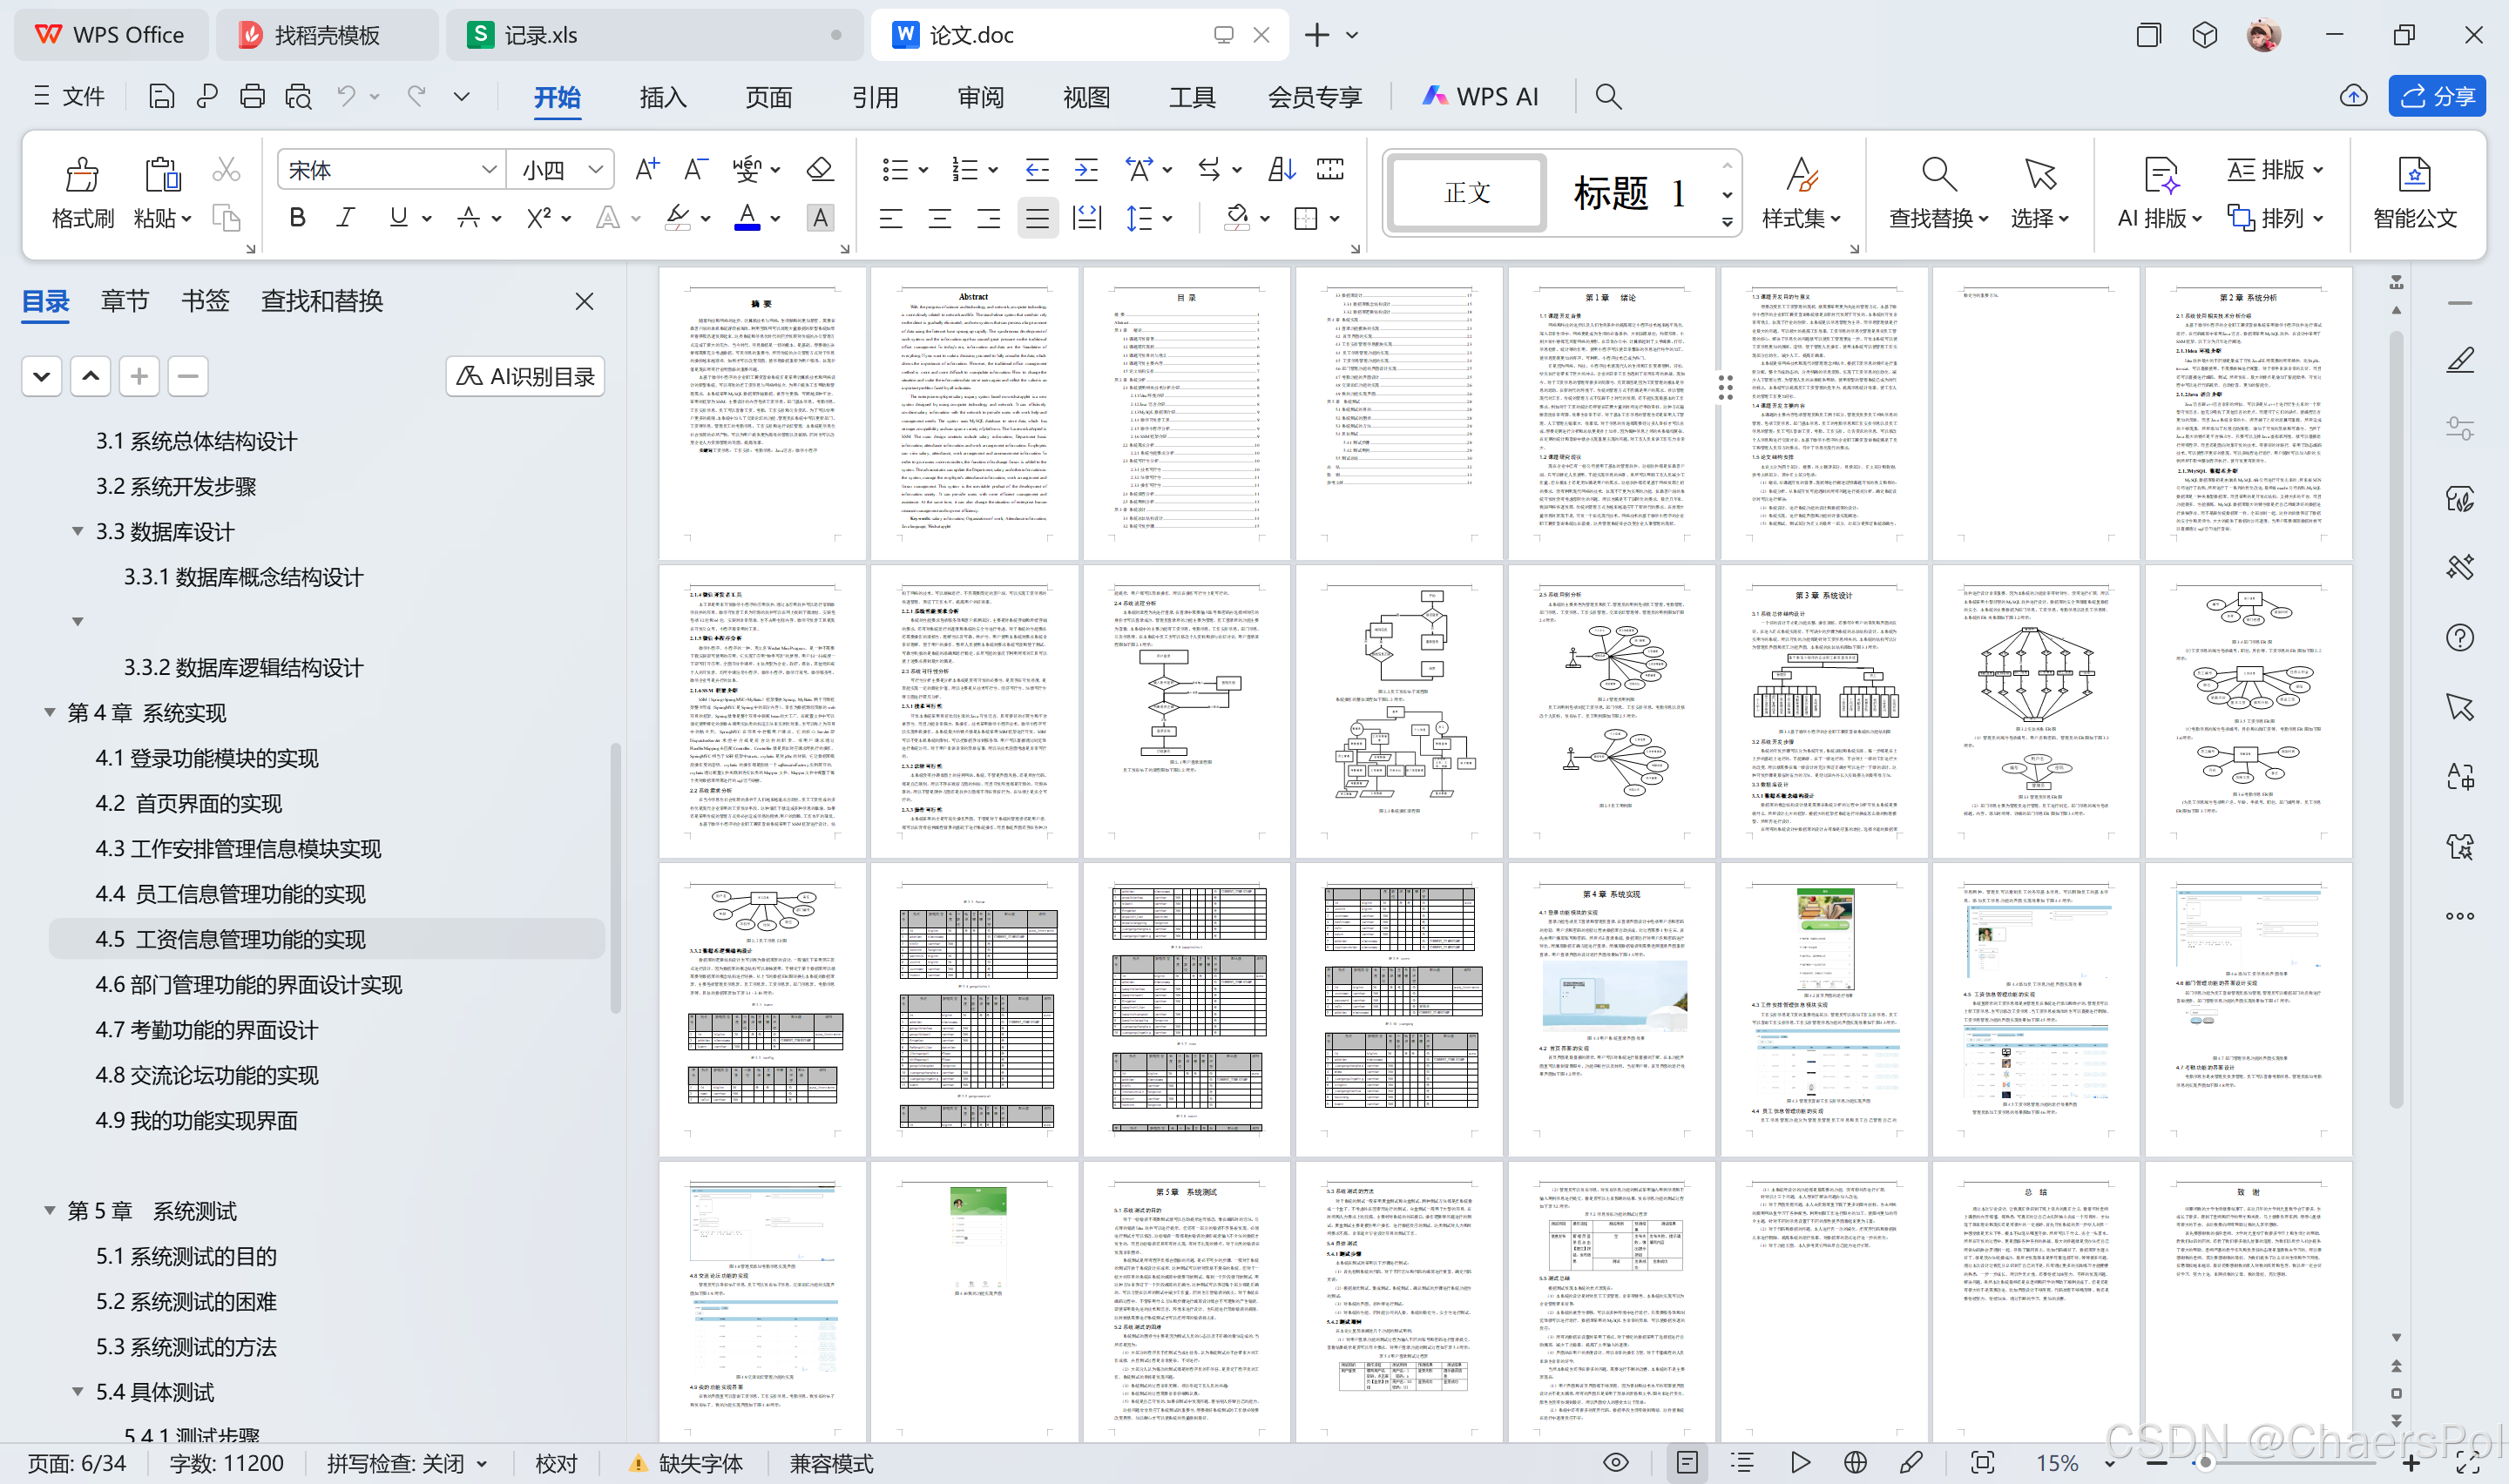Image resolution: width=2509 pixels, height=1484 pixels.
Task: Collapse the 第5章 系统测试 tree node
Action: 49,1210
